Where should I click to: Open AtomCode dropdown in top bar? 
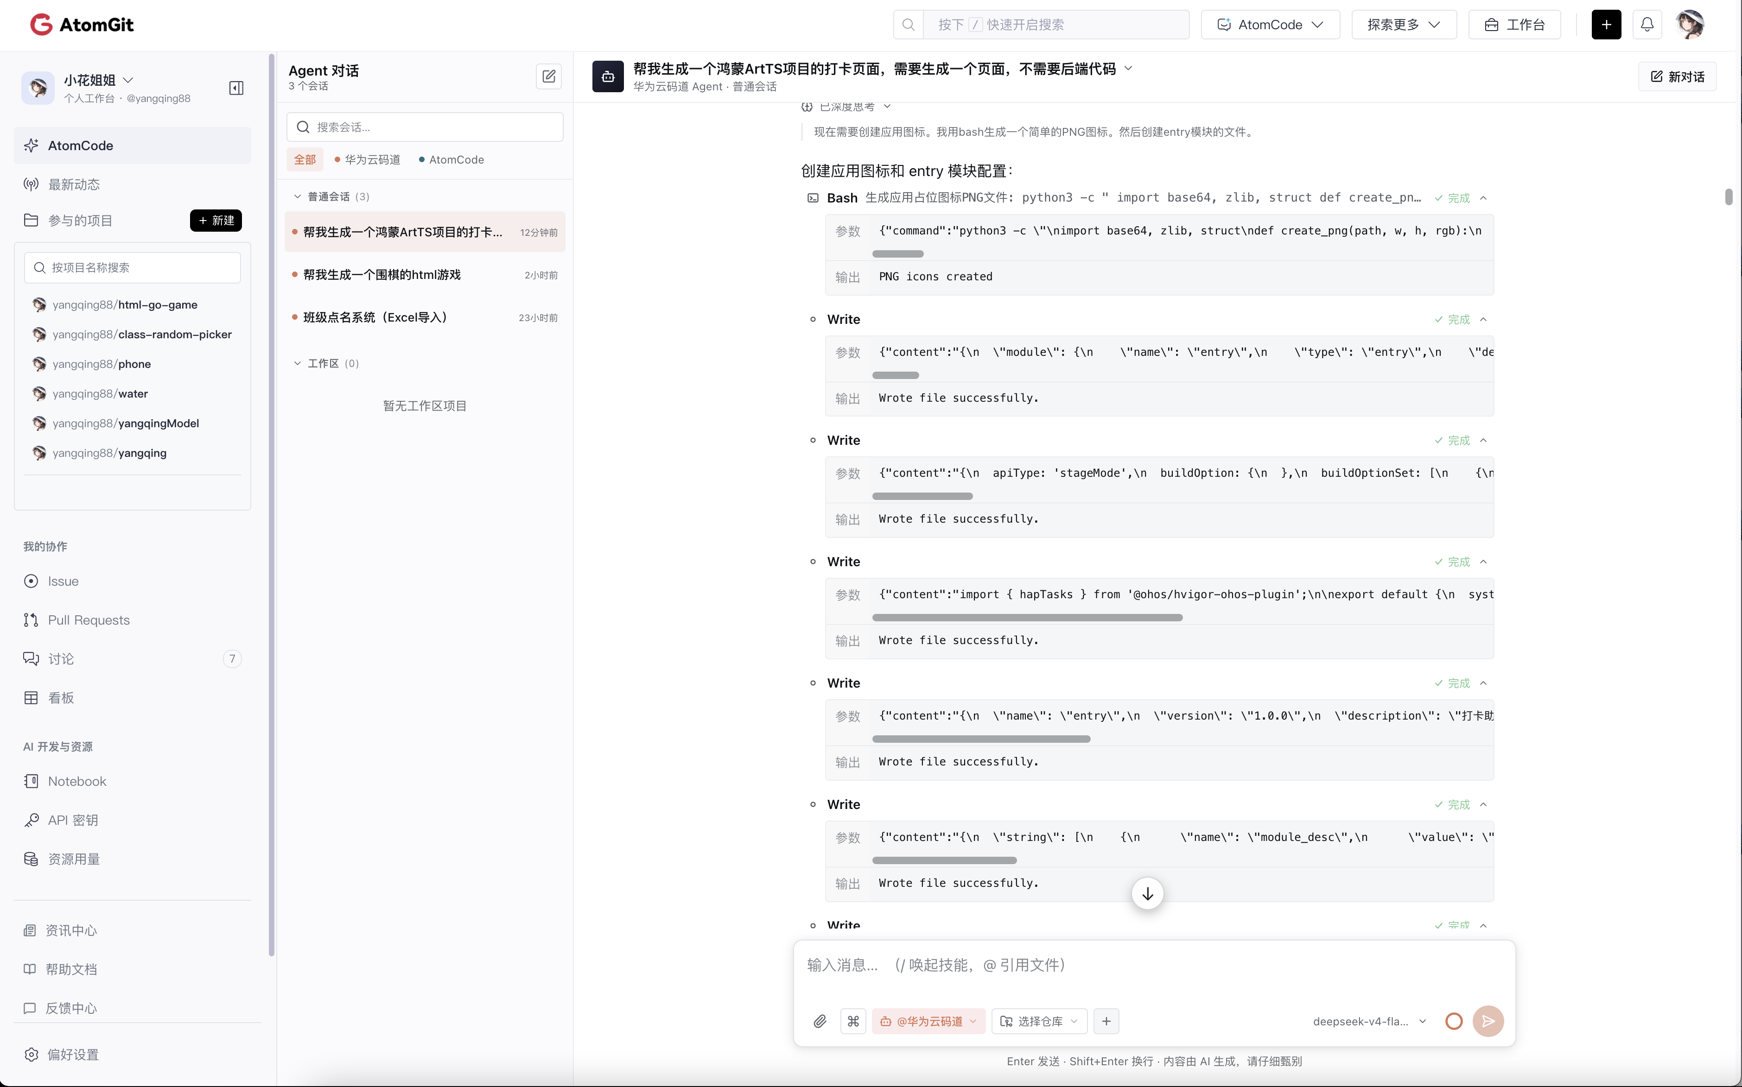pos(1270,25)
